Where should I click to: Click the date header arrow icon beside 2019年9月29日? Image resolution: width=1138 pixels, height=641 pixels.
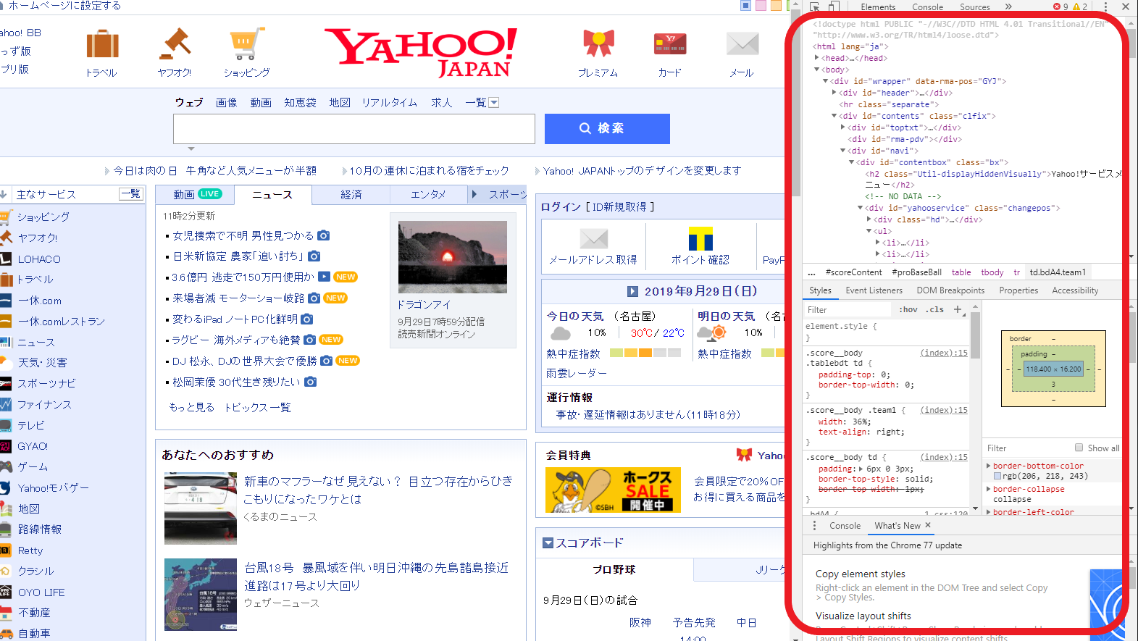tap(632, 291)
